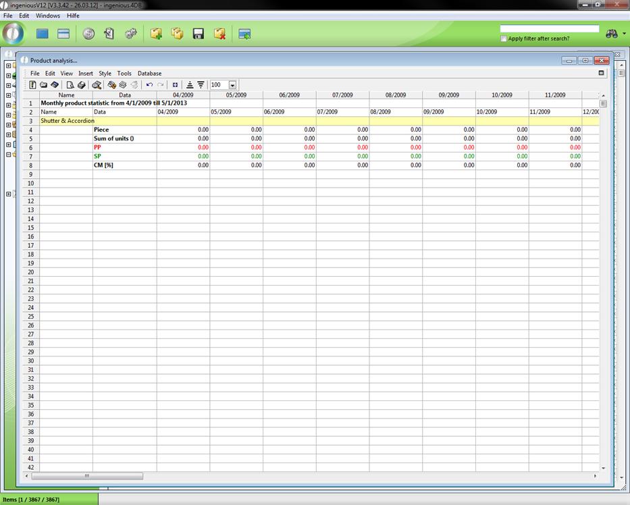Image resolution: width=630 pixels, height=505 pixels.
Task: Click the floppy disk save icon
Action: click(x=199, y=34)
